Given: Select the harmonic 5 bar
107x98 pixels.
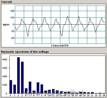Looking at the screenshot, I should pos(30,88).
